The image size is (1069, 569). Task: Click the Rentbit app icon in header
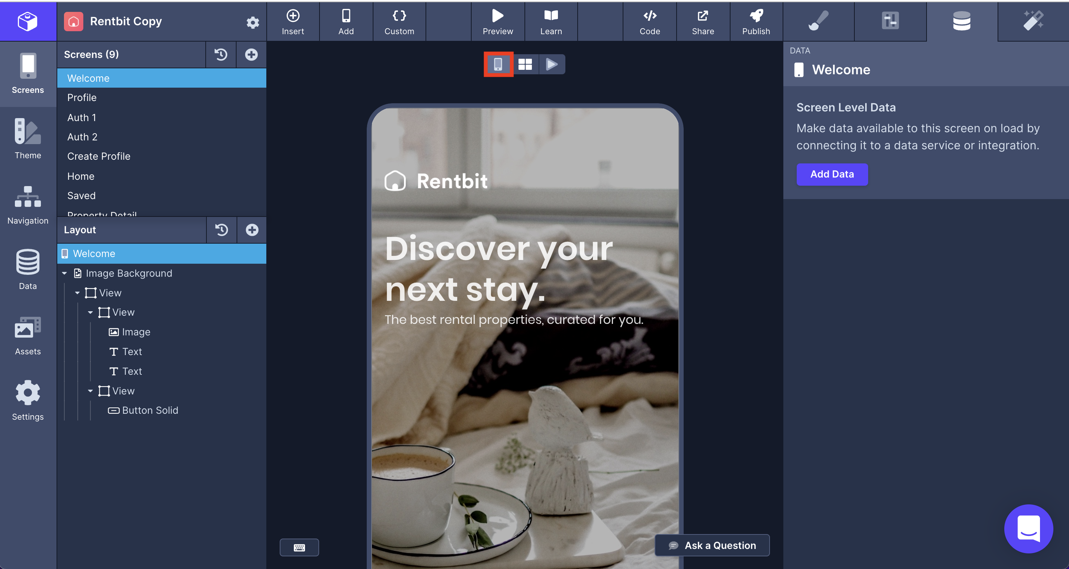(x=73, y=22)
